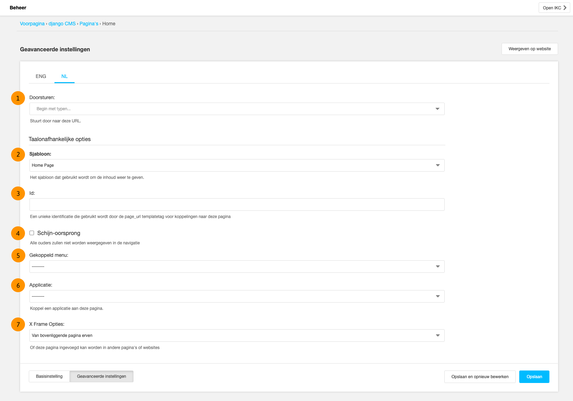Switch to the Basisinstelling tab

click(x=49, y=376)
